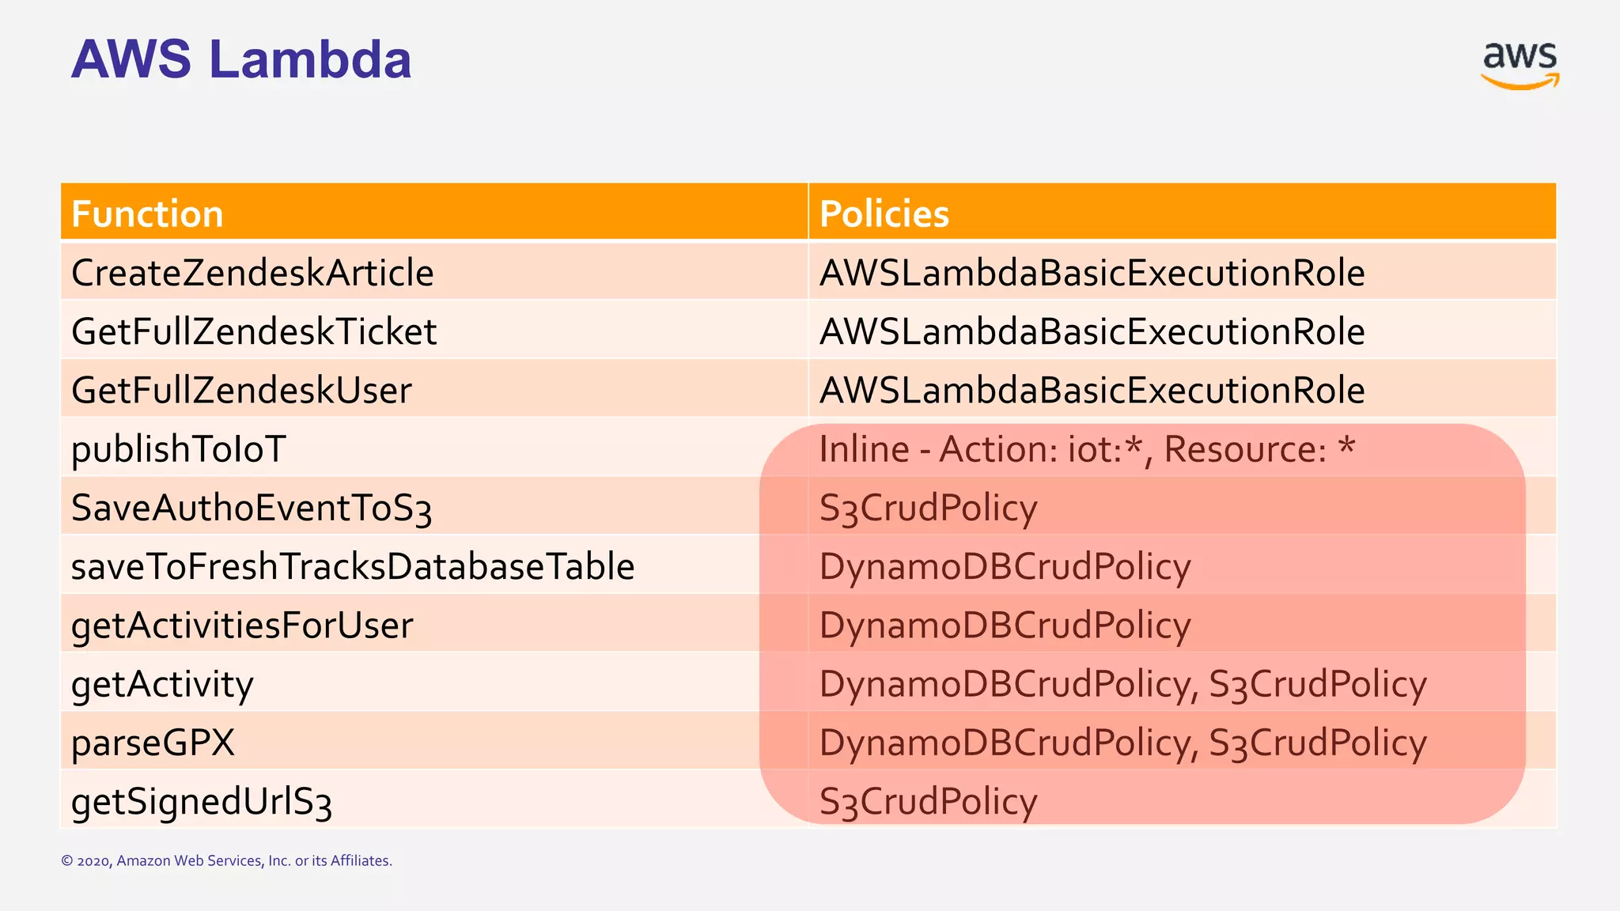Viewport: 1620px width, 911px height.
Task: Click the getSignedUrlS3 function cell
Action: pyautogui.click(x=201, y=801)
